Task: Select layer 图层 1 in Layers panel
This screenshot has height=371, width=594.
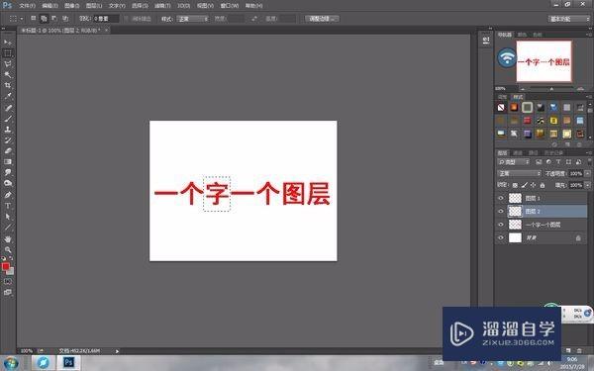Action: (x=541, y=198)
